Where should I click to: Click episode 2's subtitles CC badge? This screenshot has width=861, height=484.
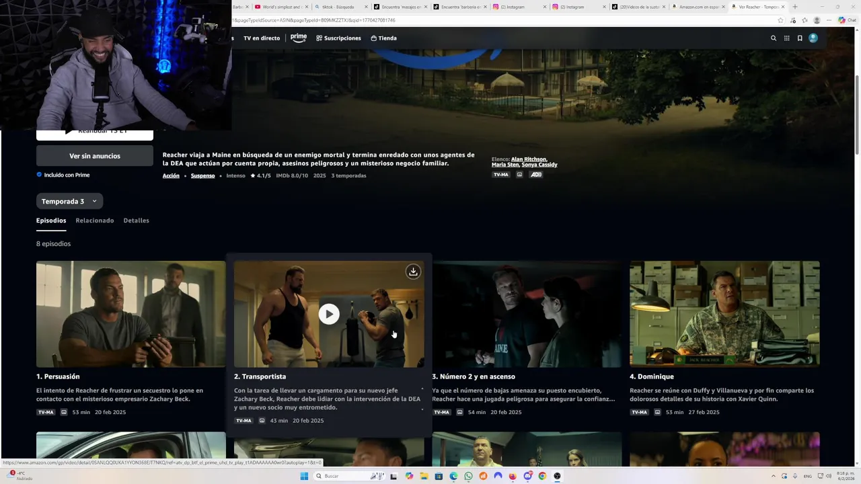(x=262, y=421)
